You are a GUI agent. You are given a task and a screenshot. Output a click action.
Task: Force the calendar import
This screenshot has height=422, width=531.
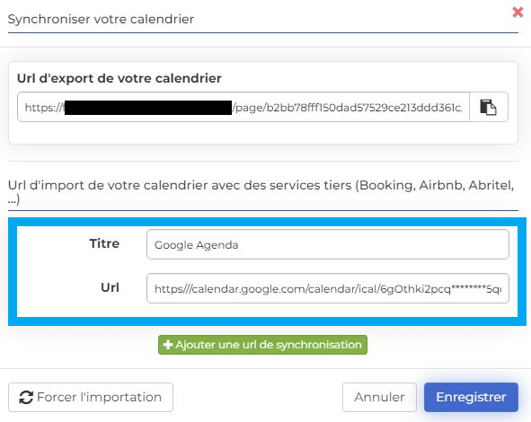91,397
